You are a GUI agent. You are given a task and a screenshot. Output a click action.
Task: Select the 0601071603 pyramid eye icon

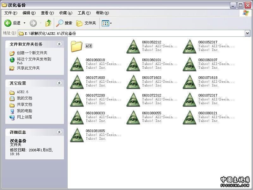[x=133, y=82]
